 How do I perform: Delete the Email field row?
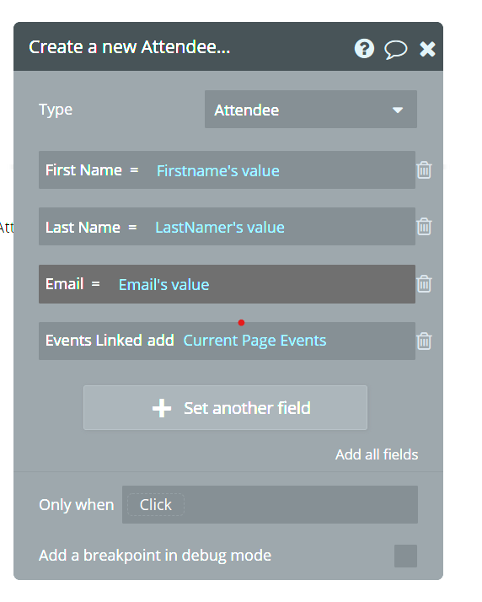tap(424, 284)
